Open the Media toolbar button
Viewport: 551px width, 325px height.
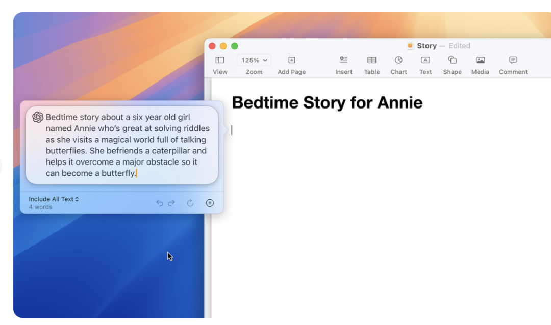pyautogui.click(x=480, y=60)
